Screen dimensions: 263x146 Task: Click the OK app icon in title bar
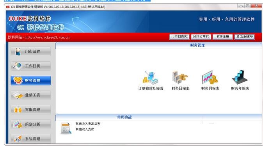pyautogui.click(x=8, y=7)
